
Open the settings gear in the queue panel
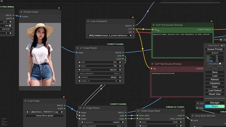[222, 46]
